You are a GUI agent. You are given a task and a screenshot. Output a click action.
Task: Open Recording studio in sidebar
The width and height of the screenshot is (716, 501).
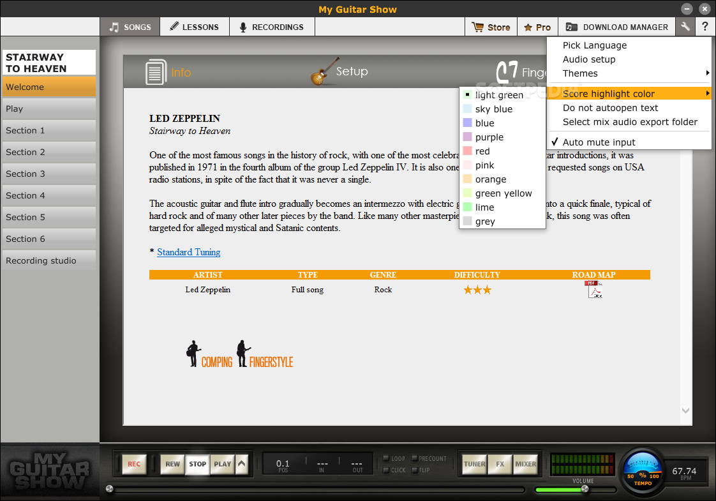[x=49, y=260]
